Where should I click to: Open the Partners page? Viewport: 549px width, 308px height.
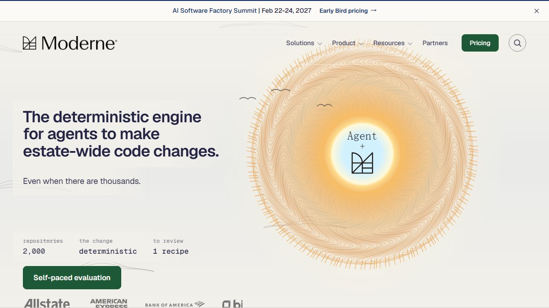(x=435, y=43)
